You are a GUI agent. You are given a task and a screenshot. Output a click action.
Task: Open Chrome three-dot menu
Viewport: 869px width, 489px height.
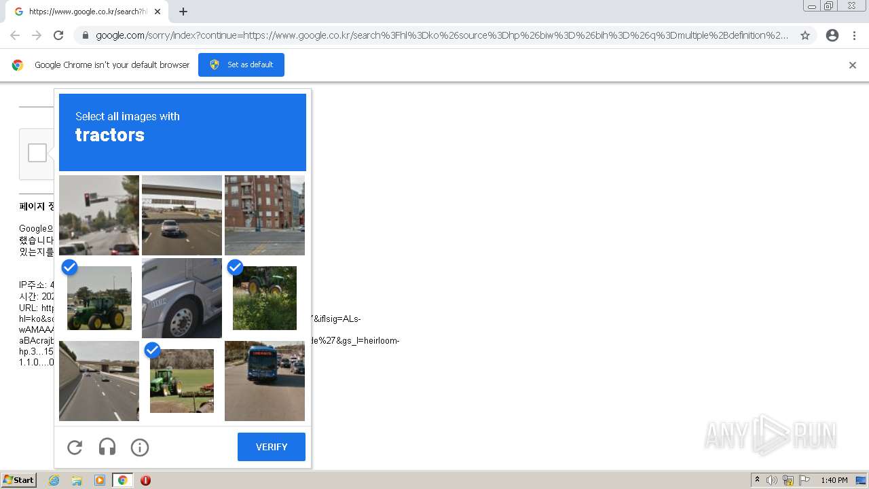point(854,35)
